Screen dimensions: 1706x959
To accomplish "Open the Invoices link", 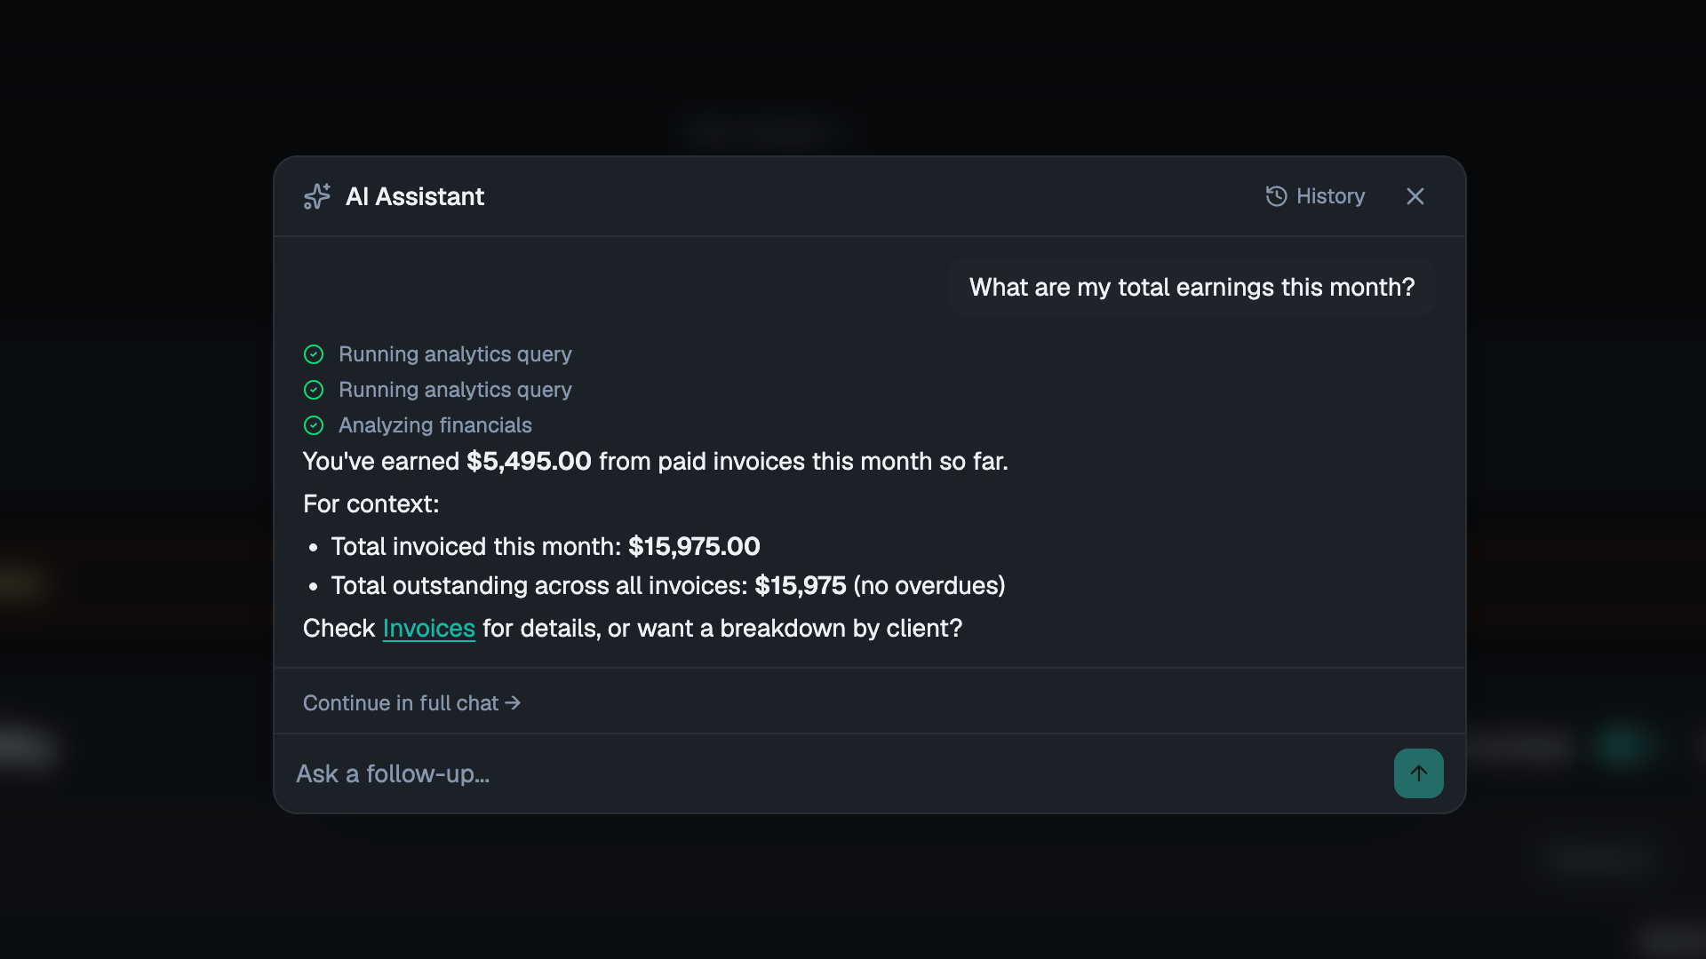I will point(428,629).
